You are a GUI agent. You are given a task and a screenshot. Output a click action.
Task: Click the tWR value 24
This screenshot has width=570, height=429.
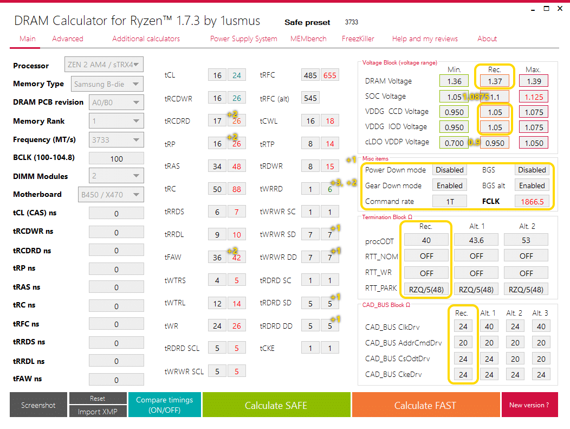coord(217,325)
